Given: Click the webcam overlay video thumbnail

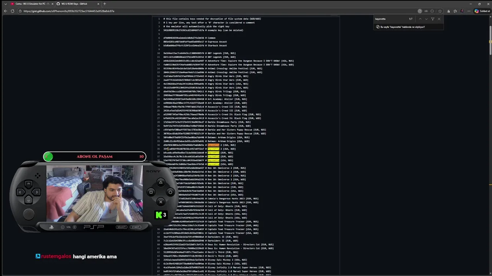Looking at the screenshot, I should click(95, 194).
